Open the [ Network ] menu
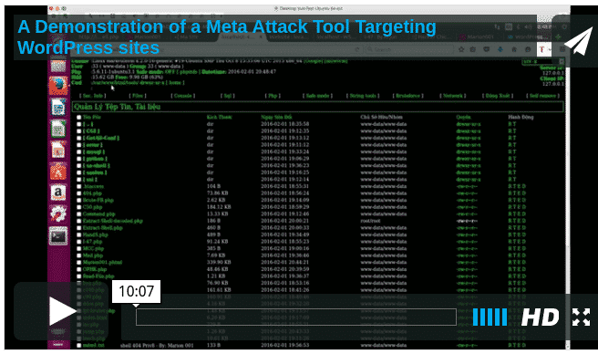The height and width of the screenshot is (354, 598). 453,96
